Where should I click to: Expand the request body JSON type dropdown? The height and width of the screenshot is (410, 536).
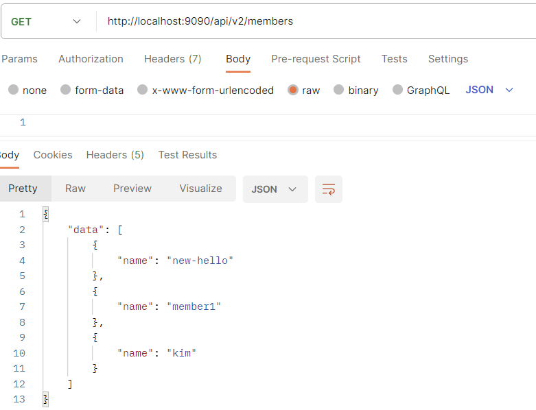[489, 90]
